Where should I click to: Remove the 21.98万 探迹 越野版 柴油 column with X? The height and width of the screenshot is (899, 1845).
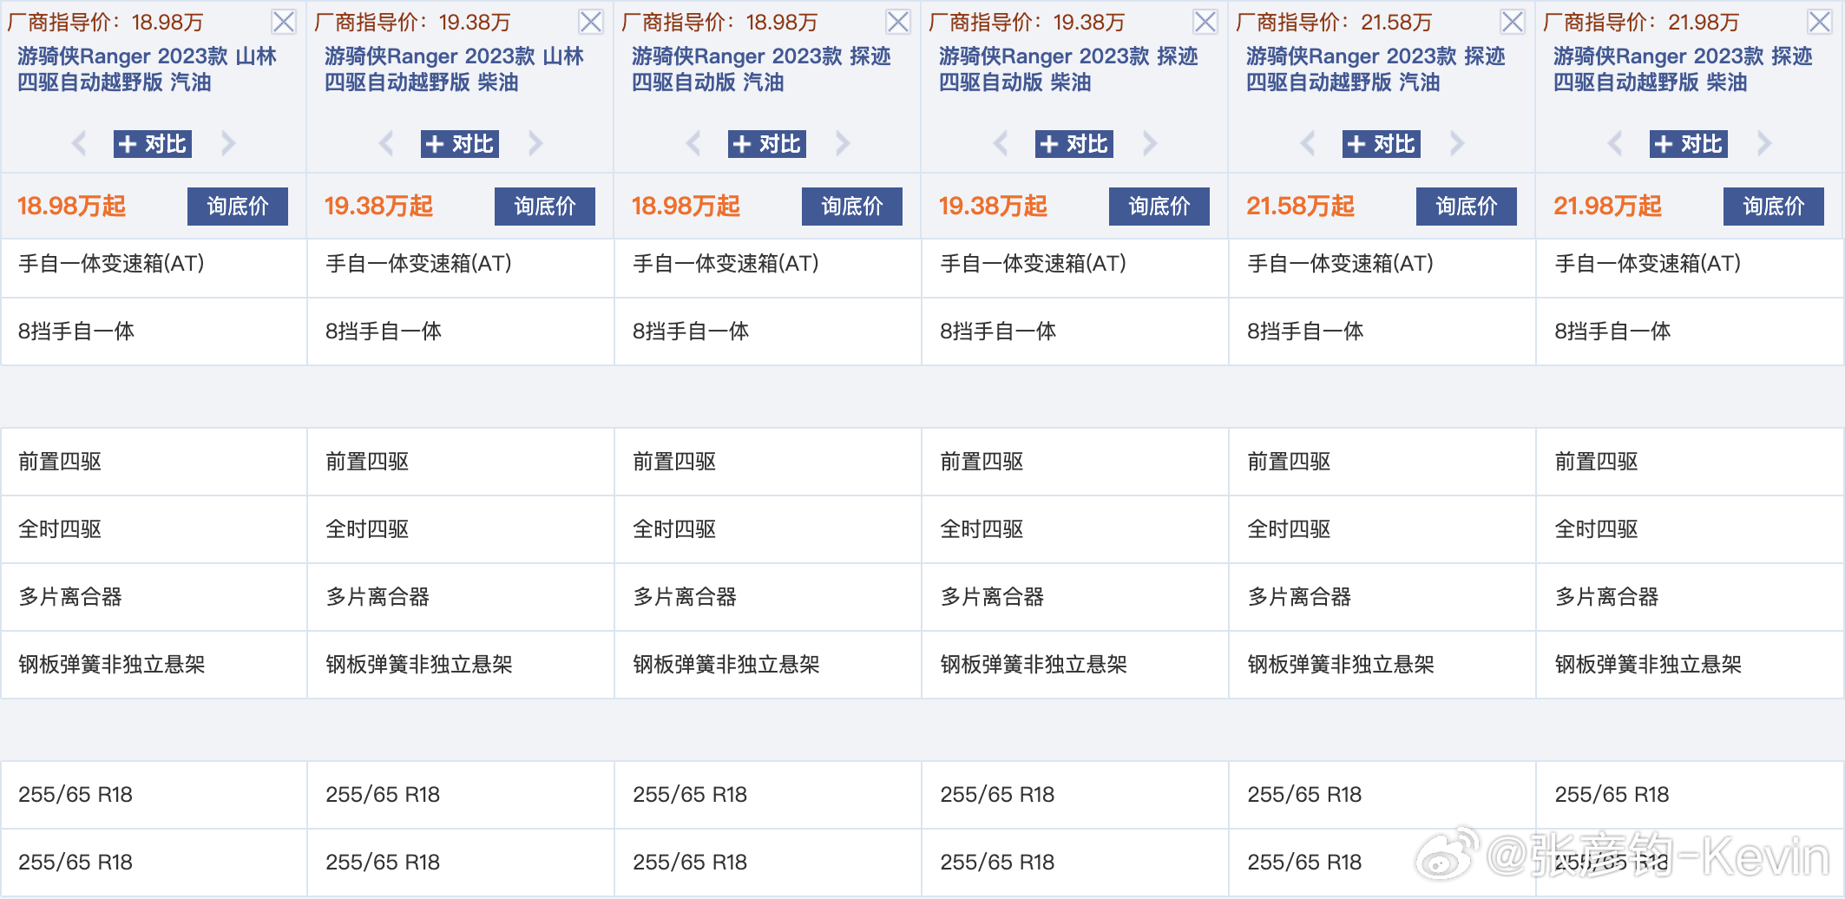pos(1820,22)
